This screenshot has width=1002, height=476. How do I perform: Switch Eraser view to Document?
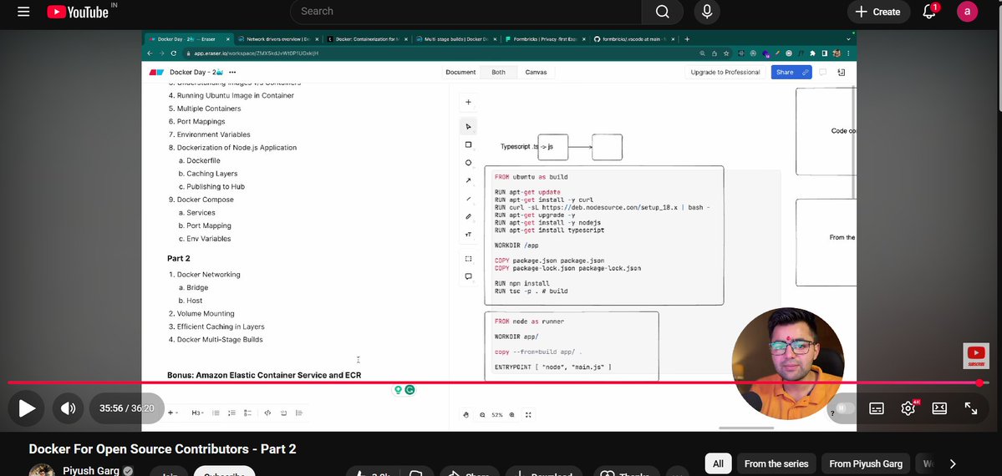coord(460,72)
